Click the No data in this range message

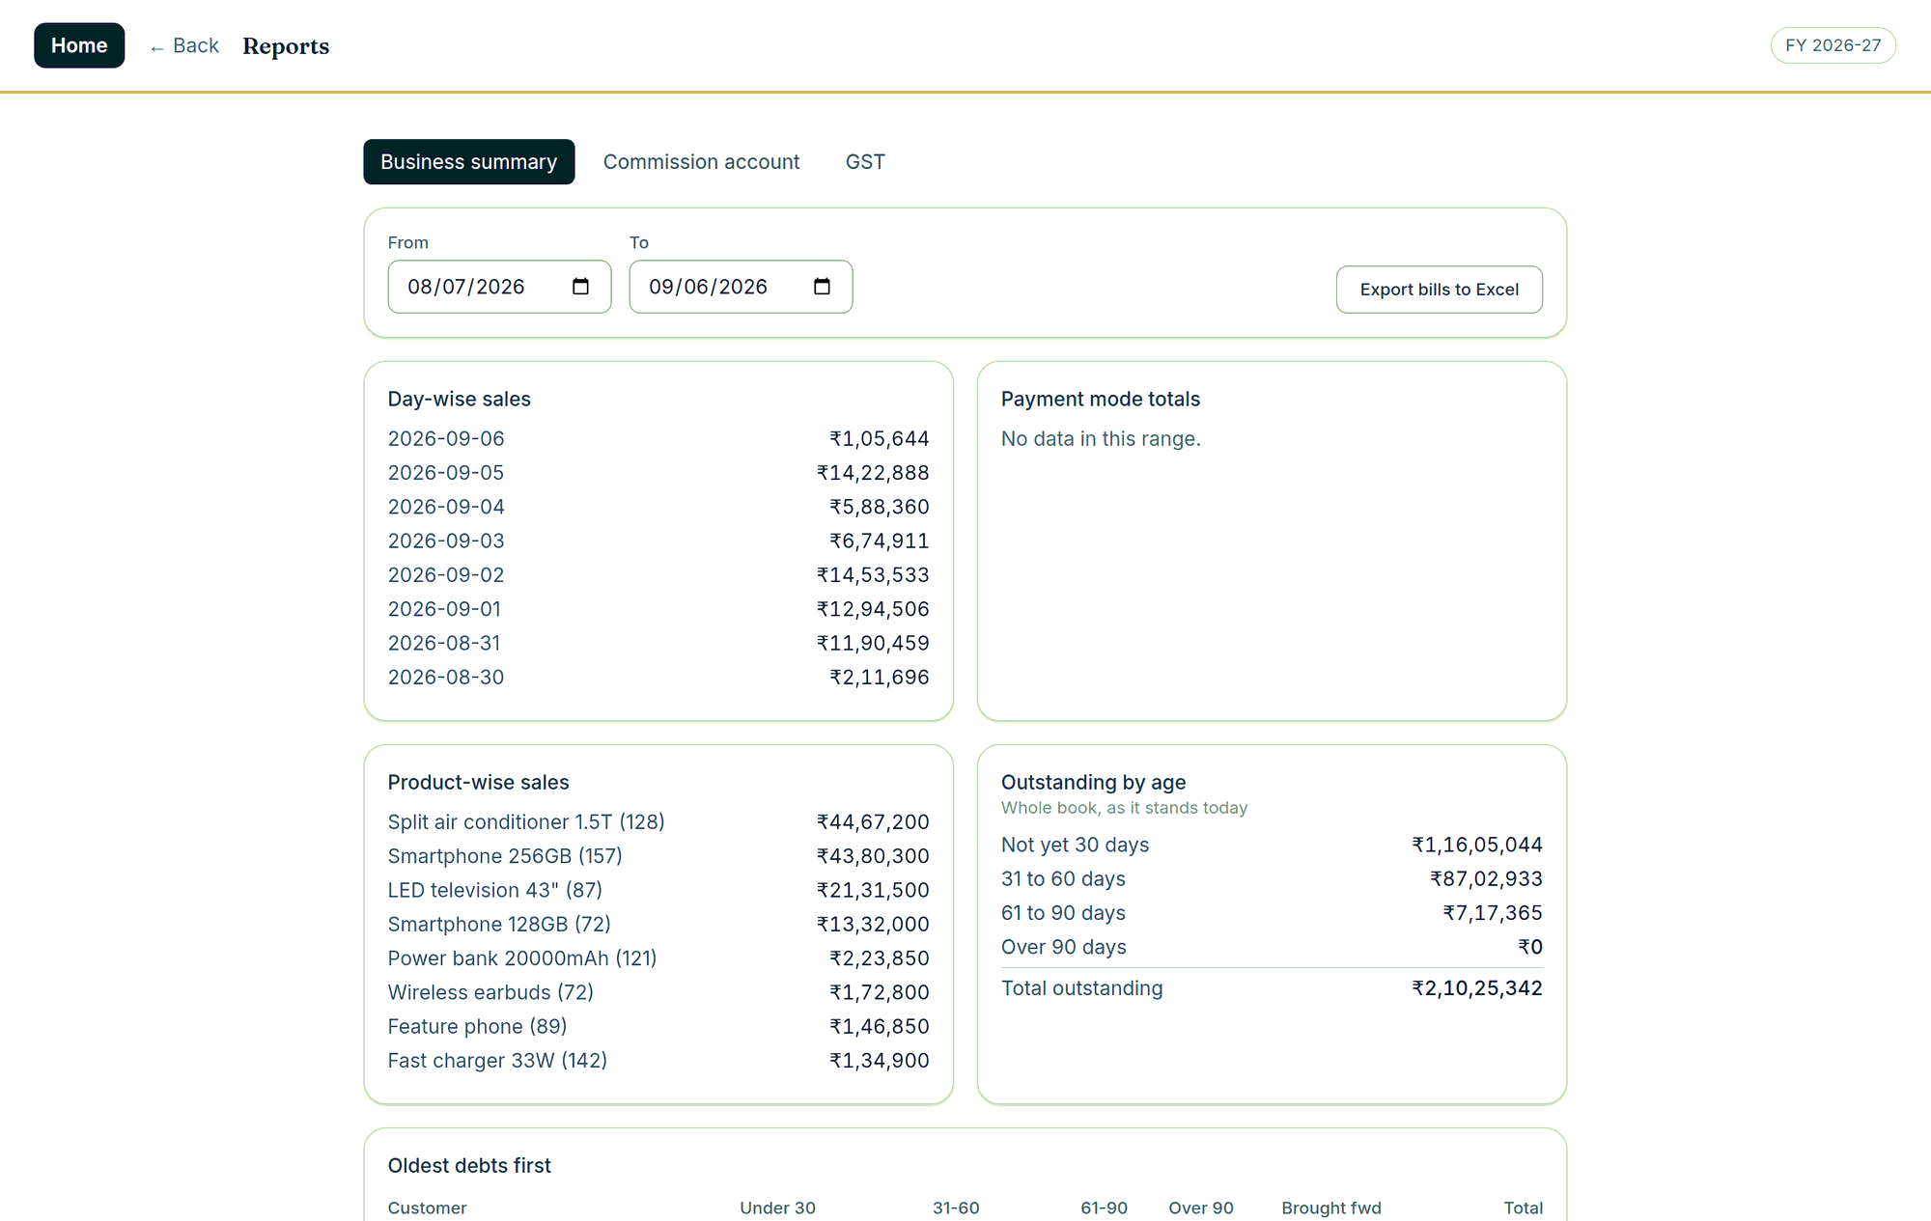(1101, 439)
